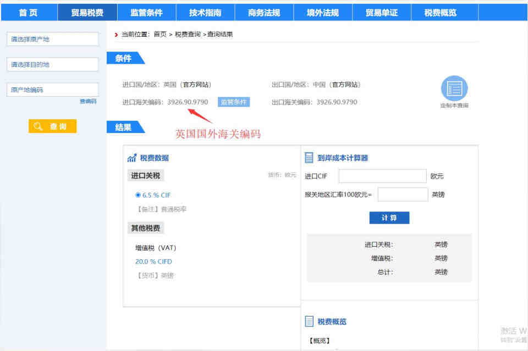Open the 监管条件 navigation tab
Image resolution: width=528 pixels, height=351 pixels.
pyautogui.click(x=146, y=13)
